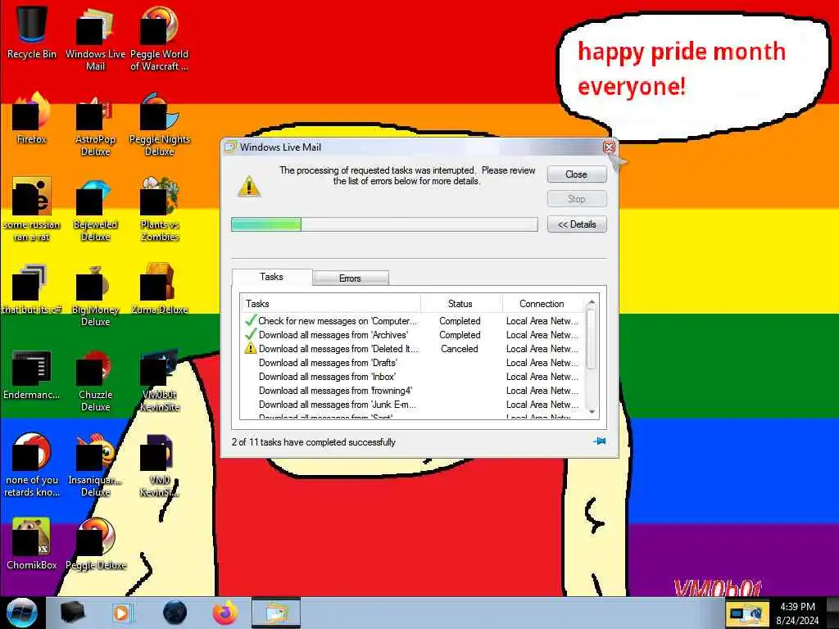Select 'Check for new messages' task row
This screenshot has width=839, height=629.
(x=412, y=321)
